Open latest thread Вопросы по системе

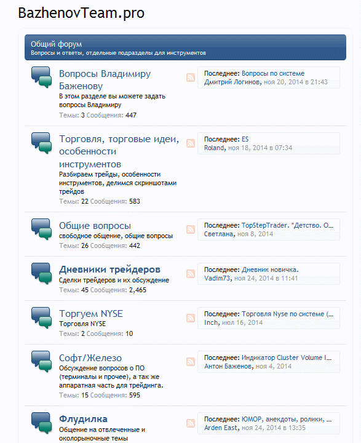coord(273,73)
